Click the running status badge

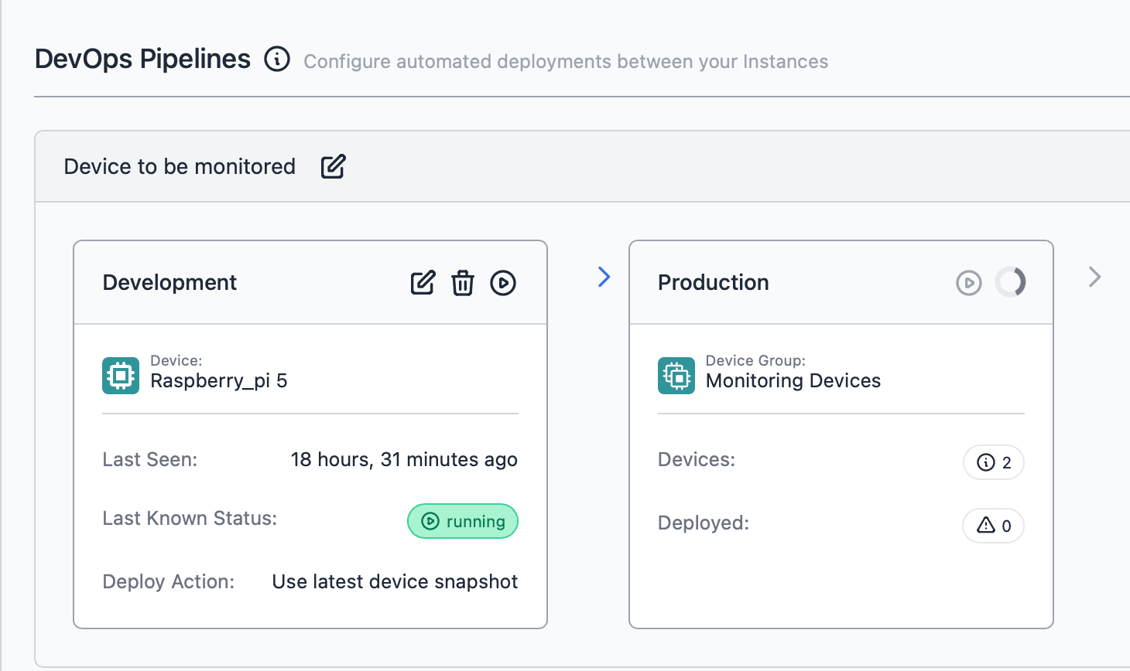pos(462,521)
